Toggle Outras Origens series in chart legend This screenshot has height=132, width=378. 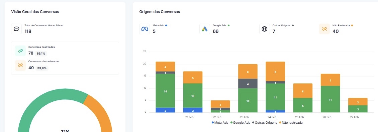(x=264, y=123)
